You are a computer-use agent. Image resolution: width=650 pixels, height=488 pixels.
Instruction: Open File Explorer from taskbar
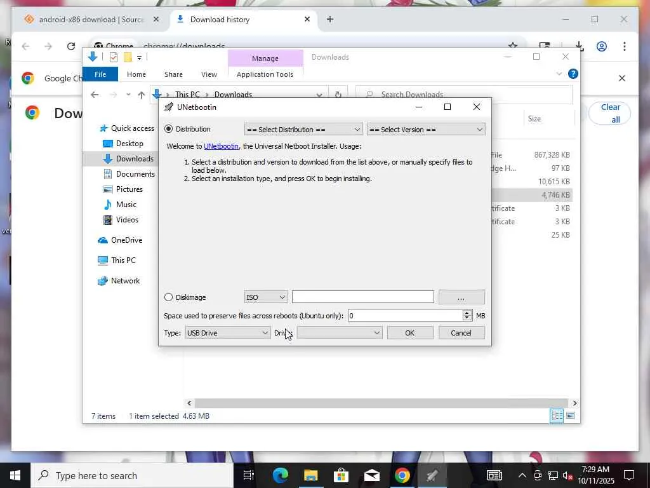tap(310, 475)
